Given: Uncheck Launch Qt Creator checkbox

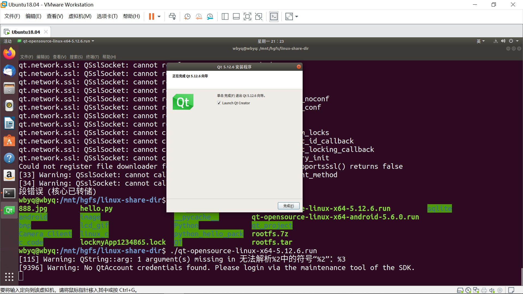Looking at the screenshot, I should (219, 103).
